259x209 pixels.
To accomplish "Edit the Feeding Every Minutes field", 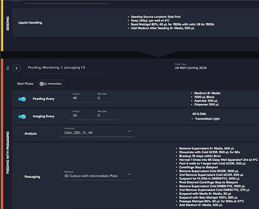I will (106, 98).
